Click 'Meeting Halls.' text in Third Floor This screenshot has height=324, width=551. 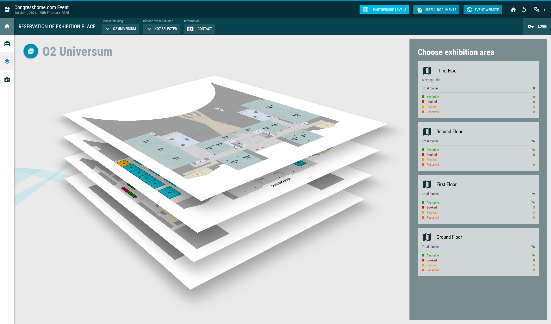[431, 80]
